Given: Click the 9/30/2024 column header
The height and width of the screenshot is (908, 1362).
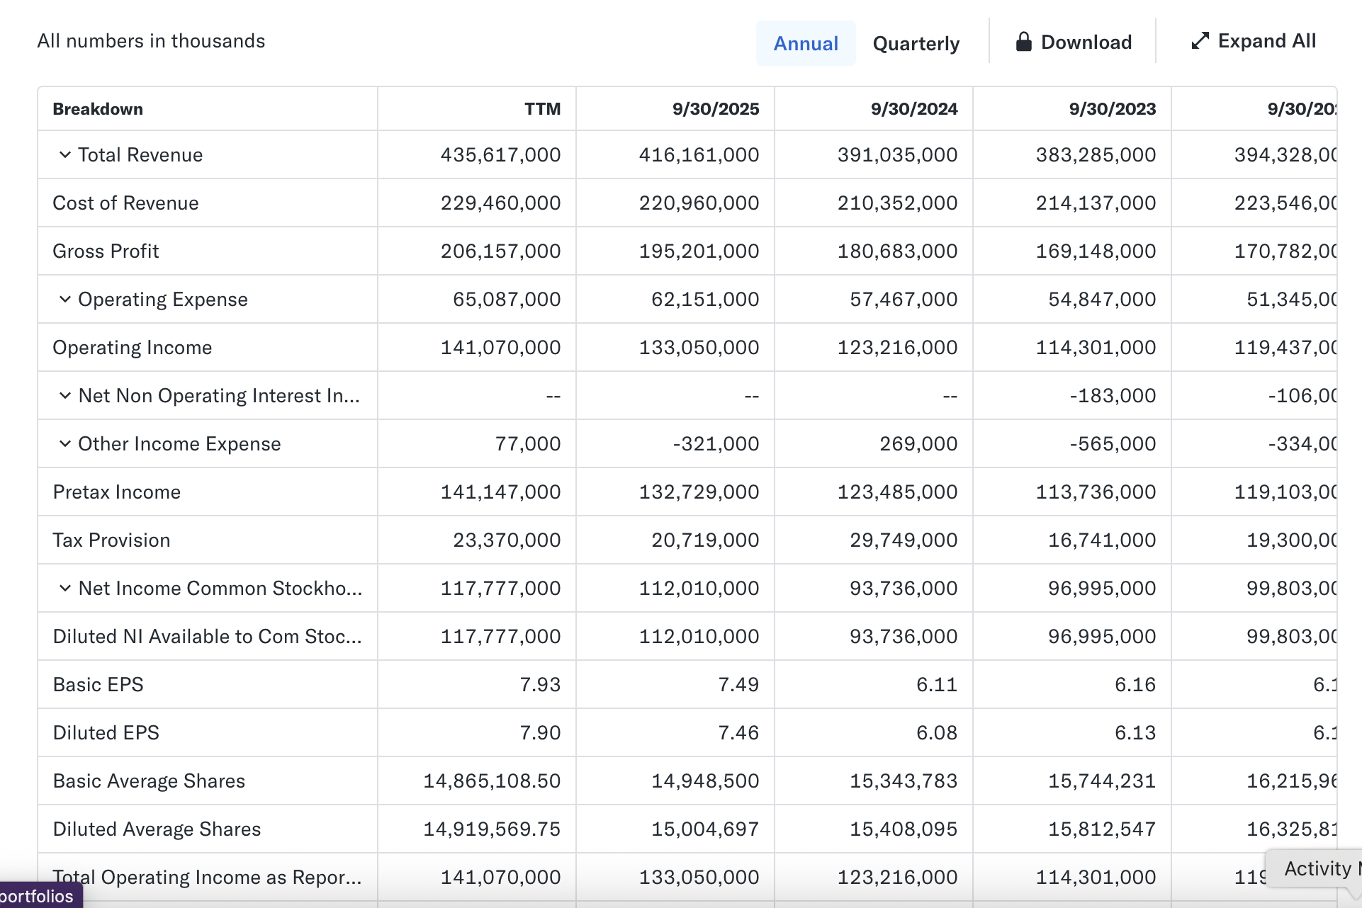Looking at the screenshot, I should click(x=913, y=109).
